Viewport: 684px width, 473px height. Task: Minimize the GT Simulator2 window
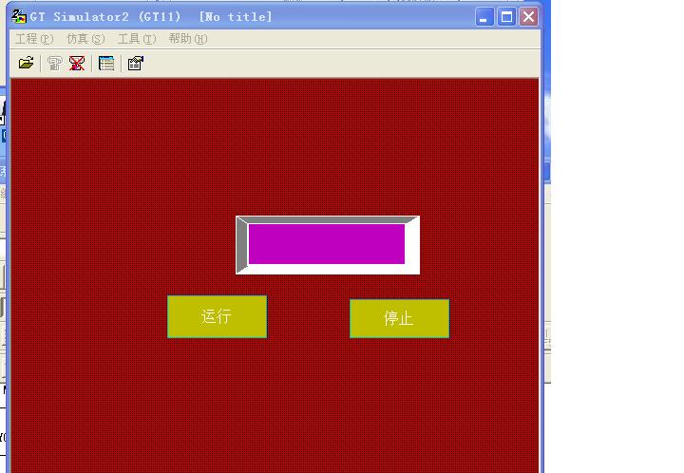[484, 16]
